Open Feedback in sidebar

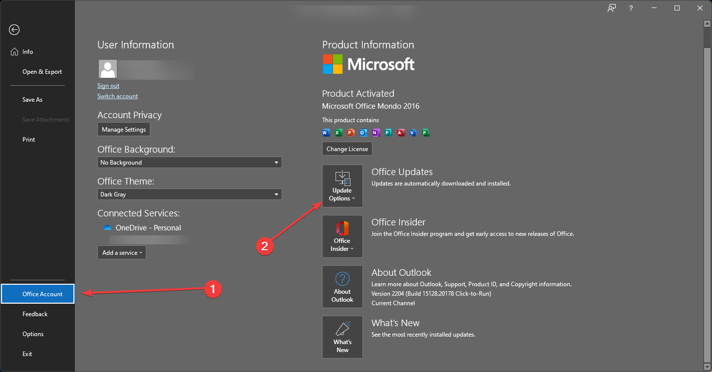click(x=37, y=314)
